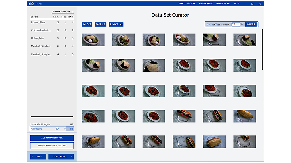Select the first burrito plate thumbnail
Screen dimensions: 291x163
pos(93,40)
